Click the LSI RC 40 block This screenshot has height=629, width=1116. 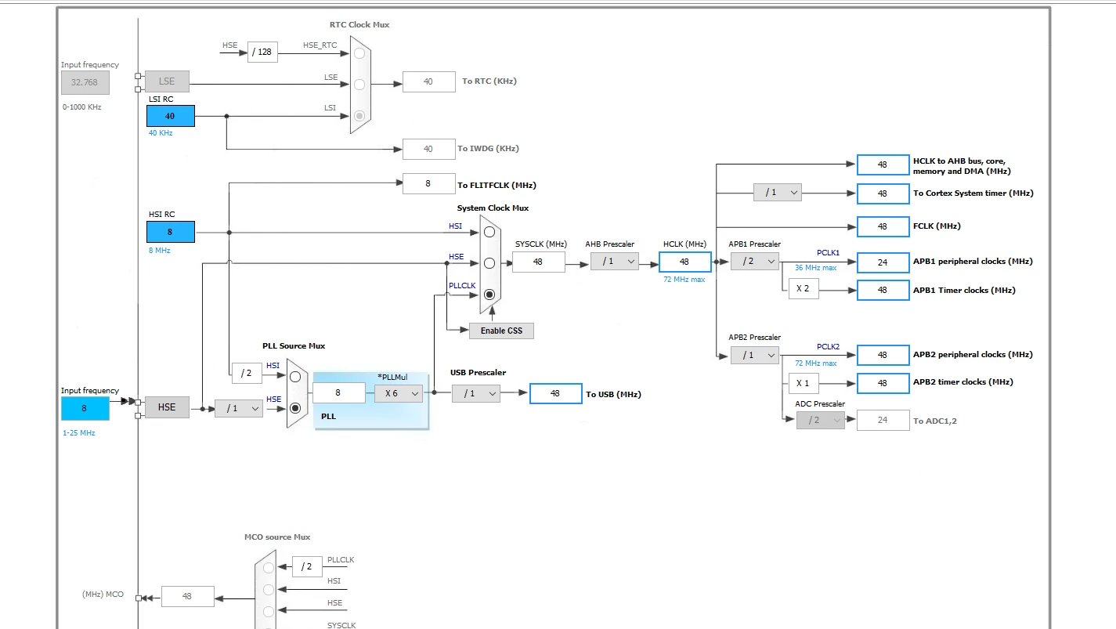tap(170, 116)
